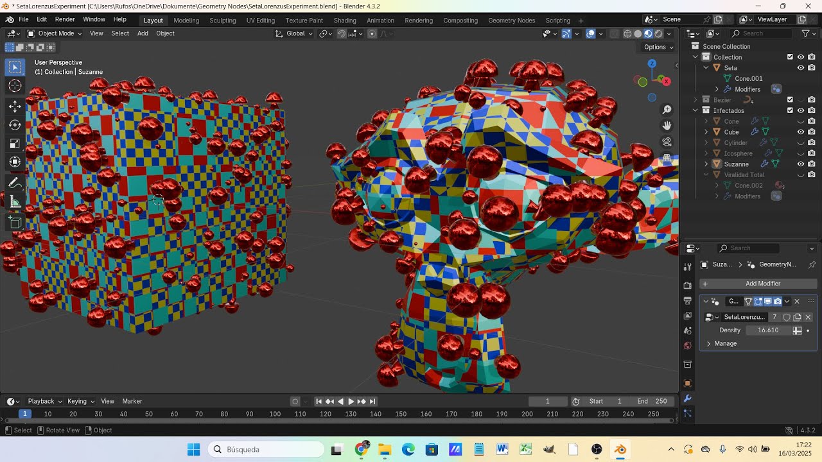
Task: Disable render for Seta camera icon
Action: (x=812, y=68)
